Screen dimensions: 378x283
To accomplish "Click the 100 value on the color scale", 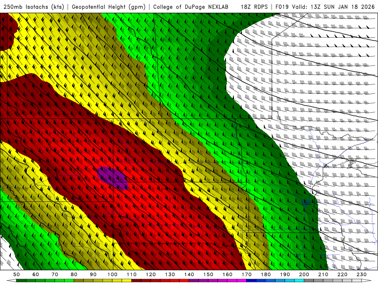I will [x=112, y=275].
